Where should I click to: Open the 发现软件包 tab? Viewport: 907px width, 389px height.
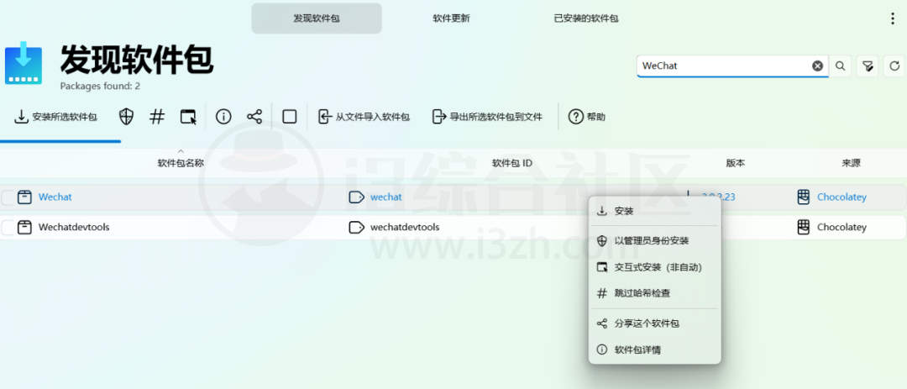coord(317,18)
